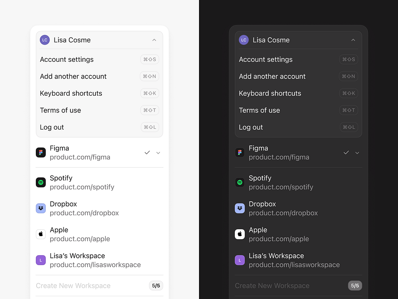Click the 5/5 workspace count badge in dark panel

coord(355,286)
